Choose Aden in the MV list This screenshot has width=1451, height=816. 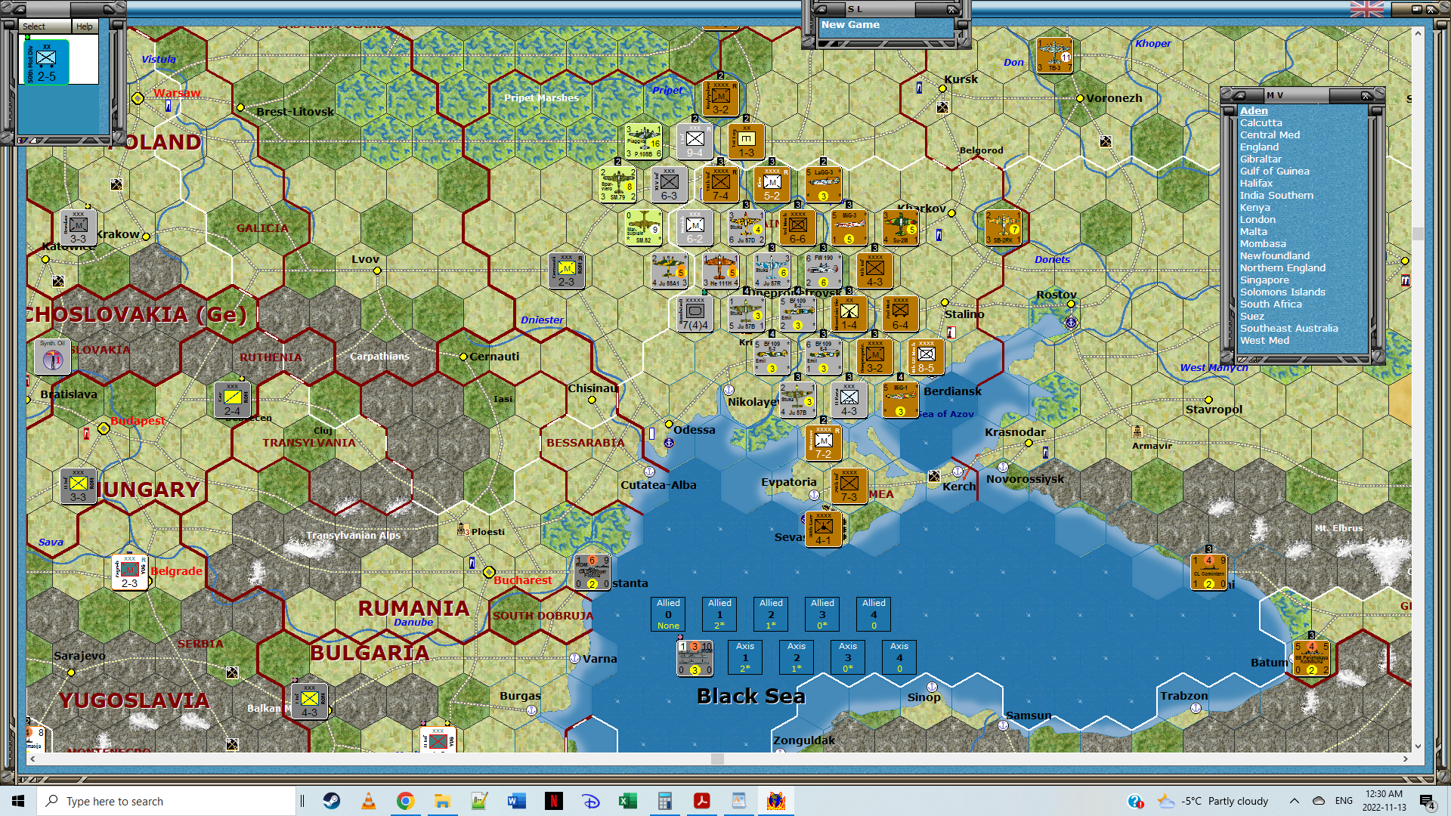click(1253, 110)
